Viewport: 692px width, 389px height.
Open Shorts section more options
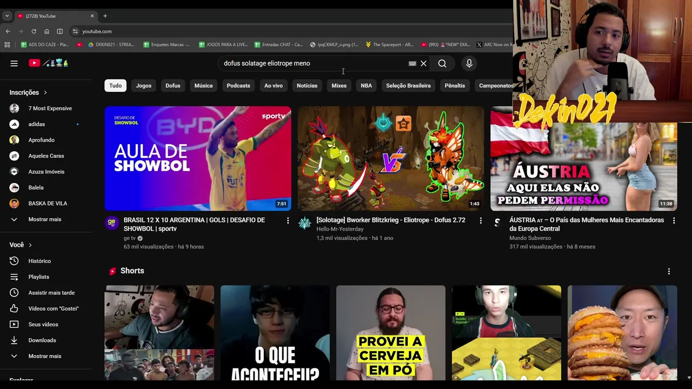(x=669, y=271)
